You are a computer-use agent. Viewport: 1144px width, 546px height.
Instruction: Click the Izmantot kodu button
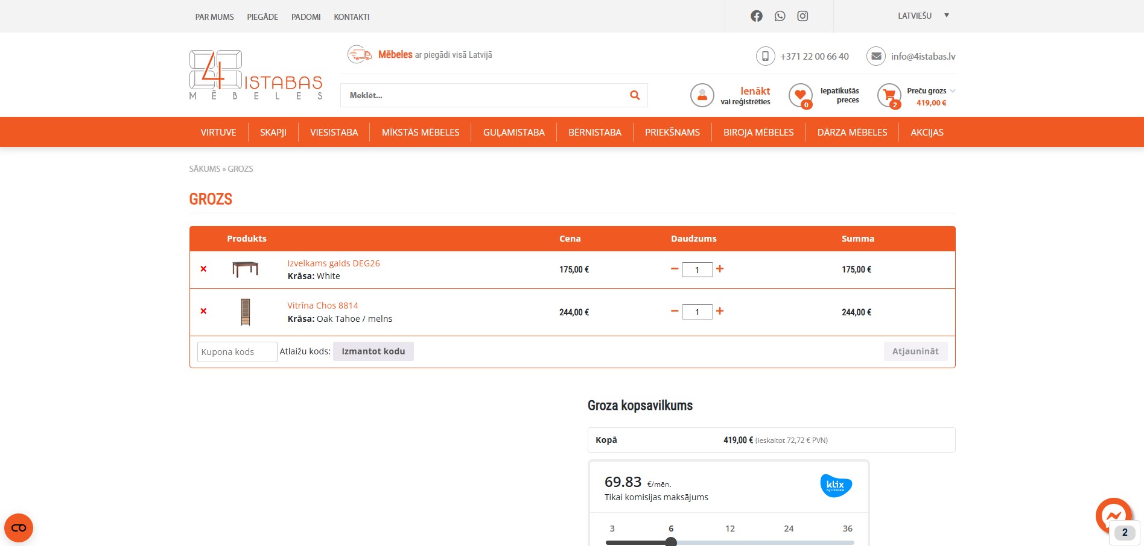coord(373,351)
